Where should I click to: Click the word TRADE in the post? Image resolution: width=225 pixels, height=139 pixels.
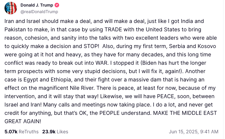click(x=113, y=30)
